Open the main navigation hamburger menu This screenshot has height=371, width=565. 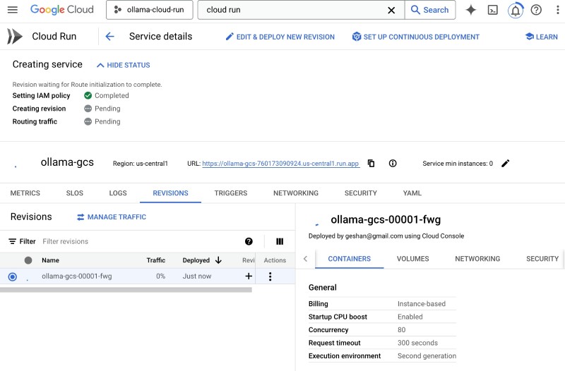tap(12, 10)
